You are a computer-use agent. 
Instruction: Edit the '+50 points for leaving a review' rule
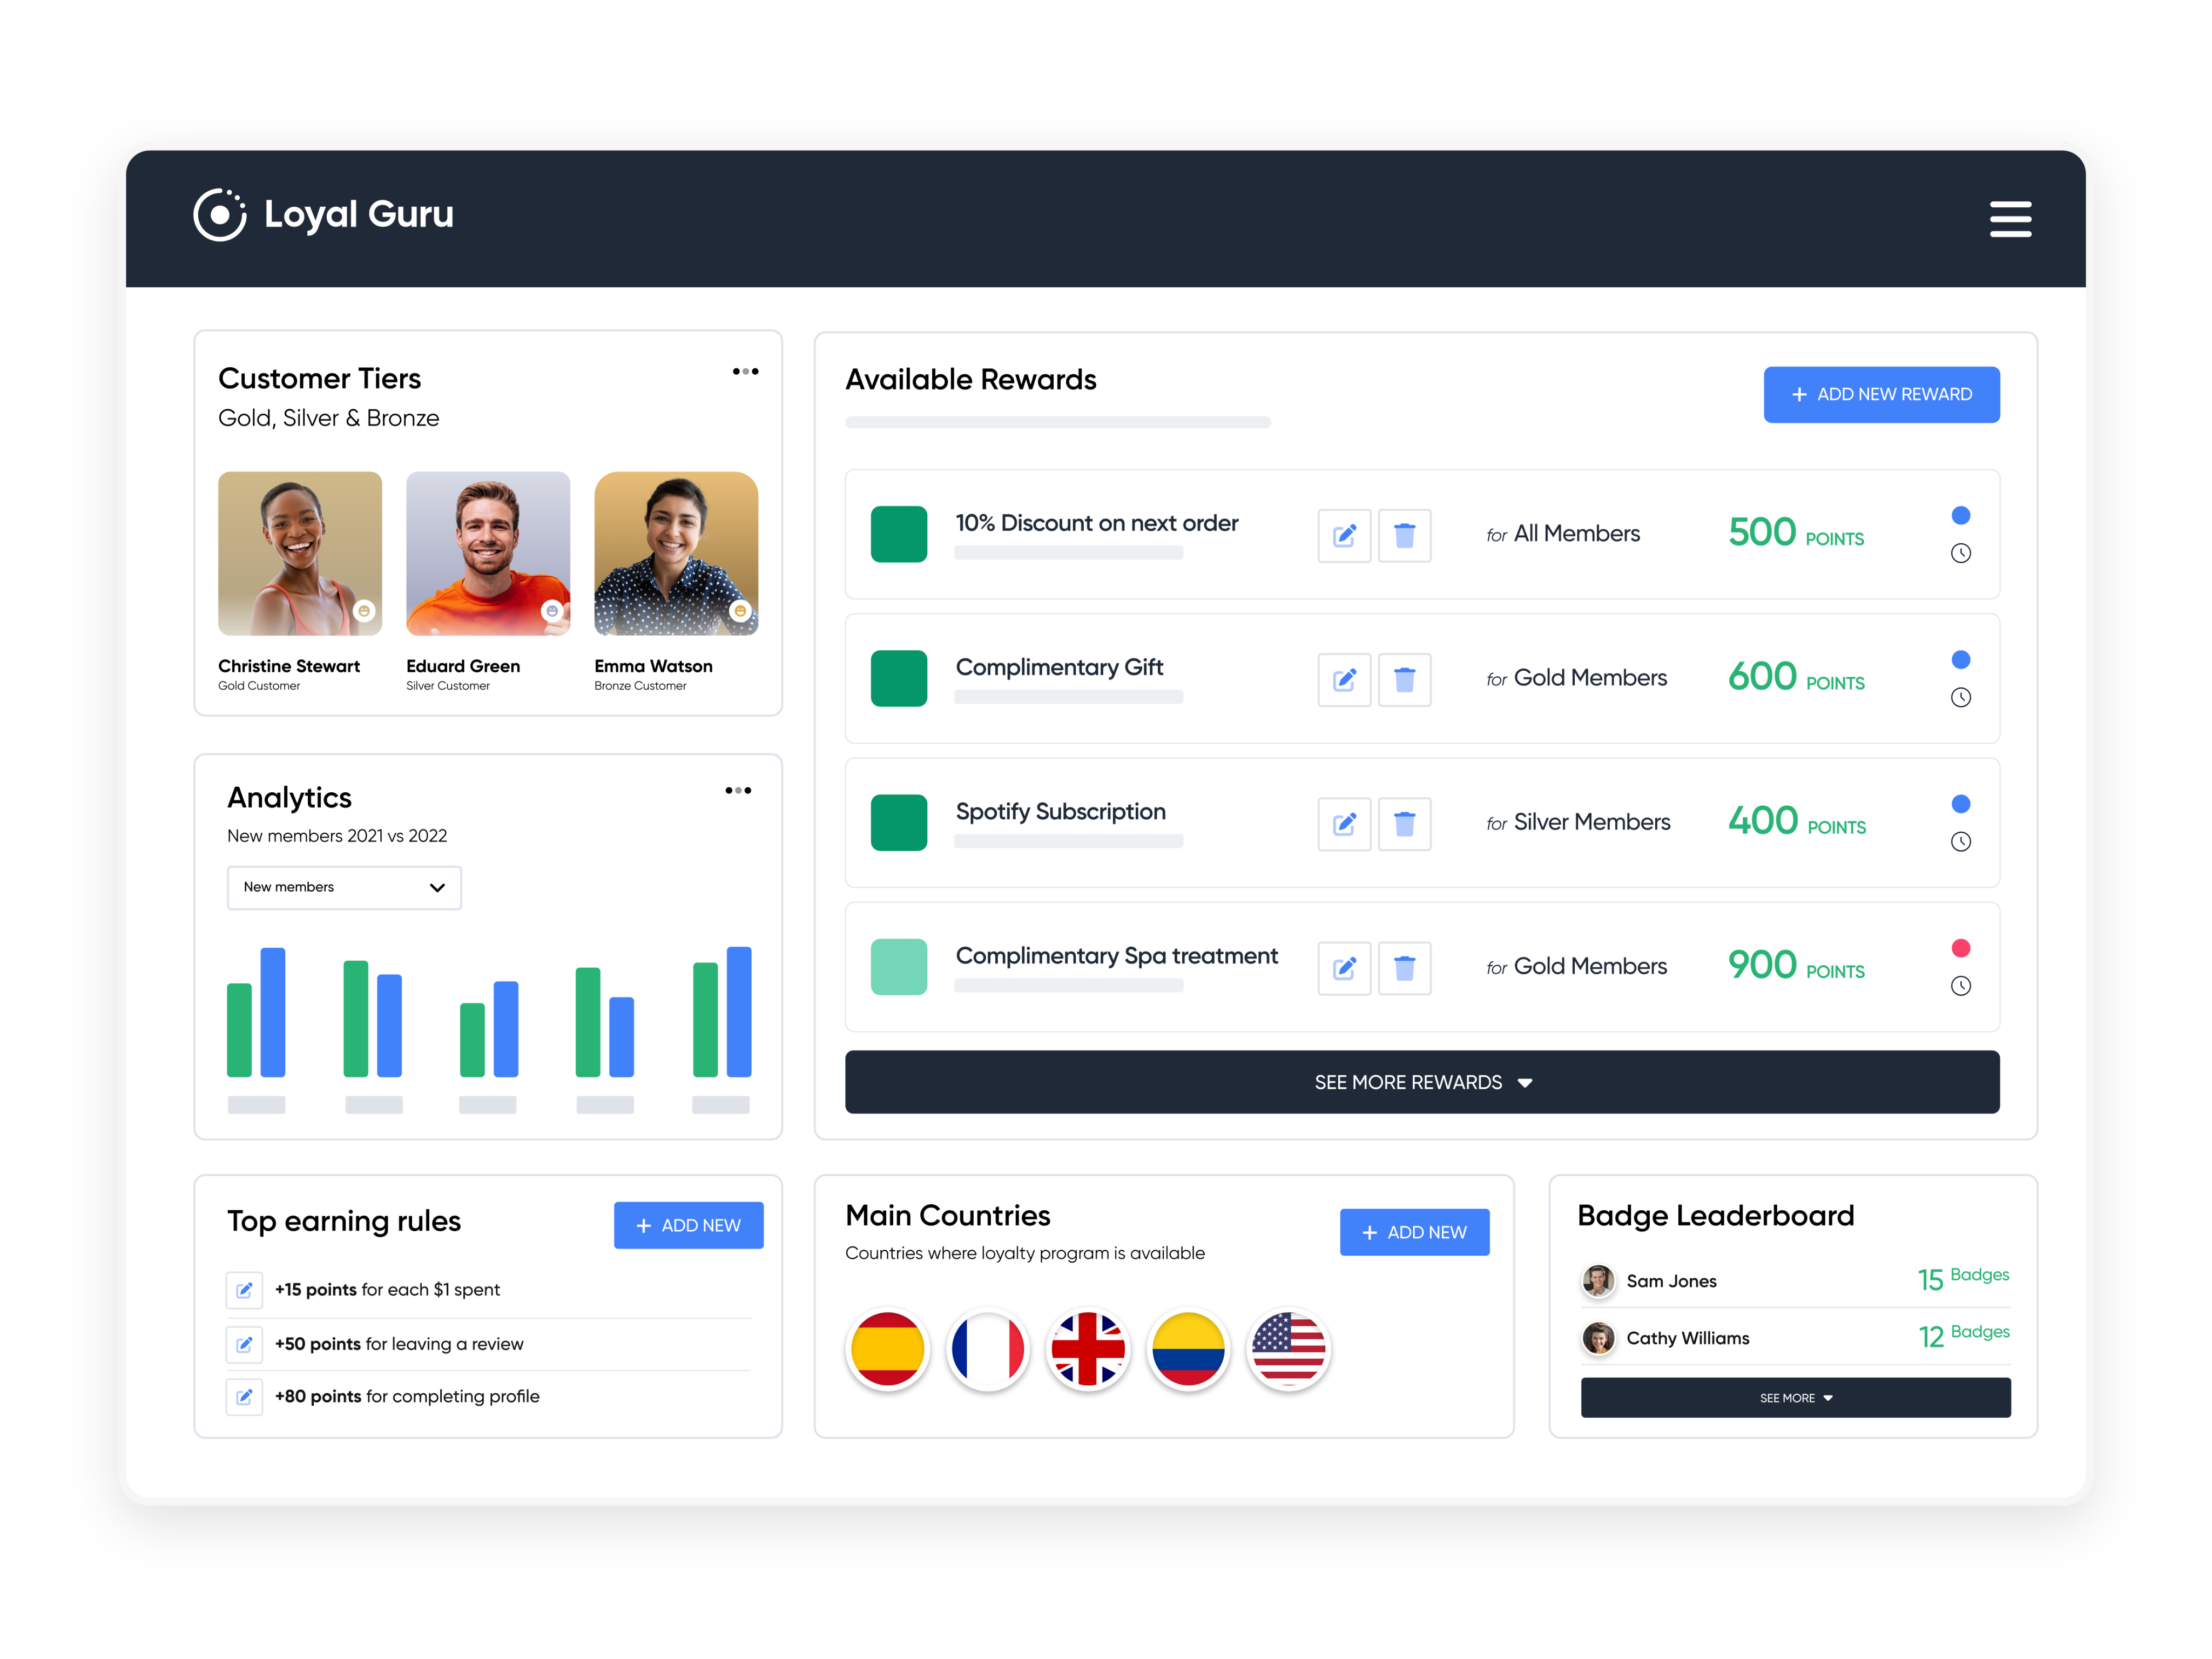pyautogui.click(x=244, y=1344)
